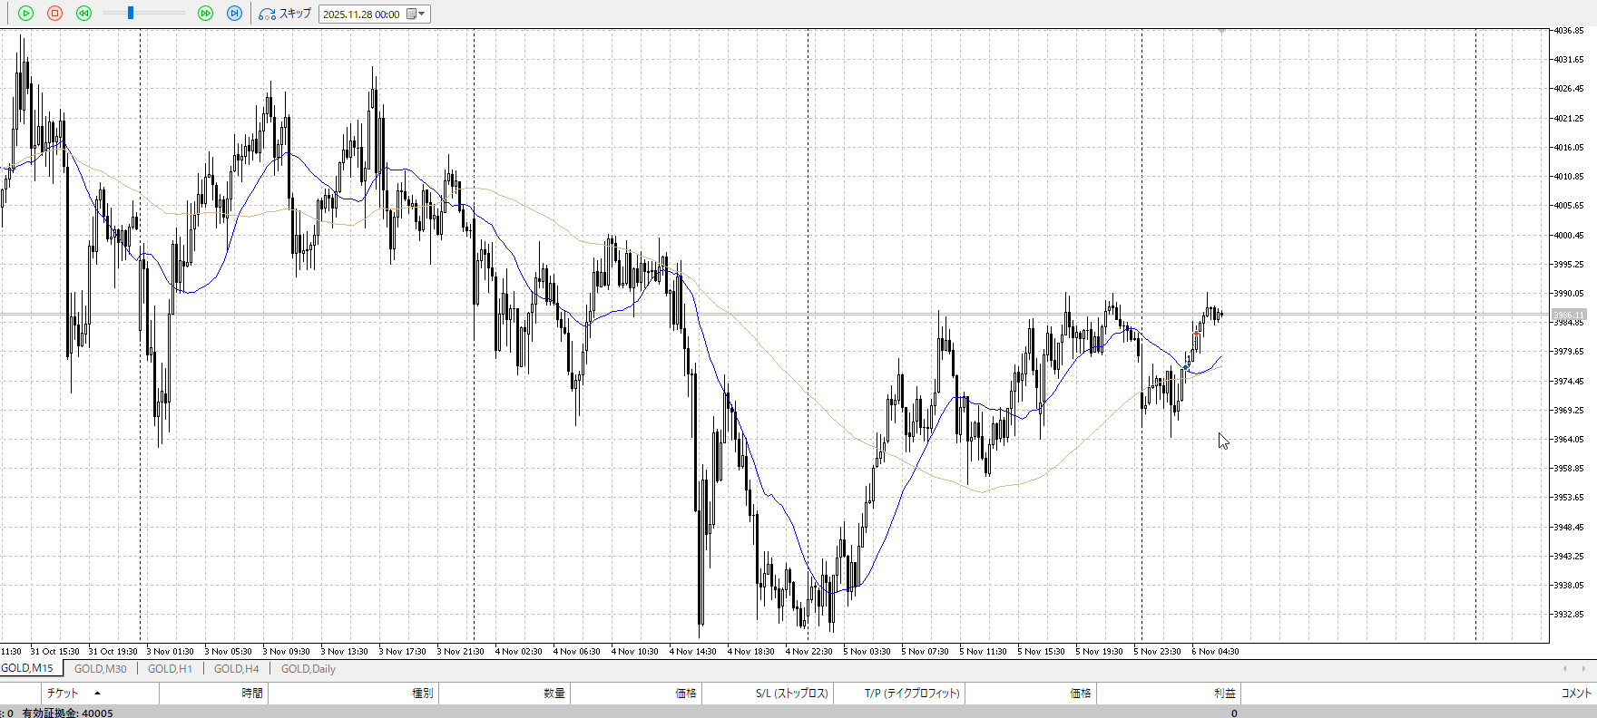Switch to the GOLD,M30 chart tab

click(100, 669)
